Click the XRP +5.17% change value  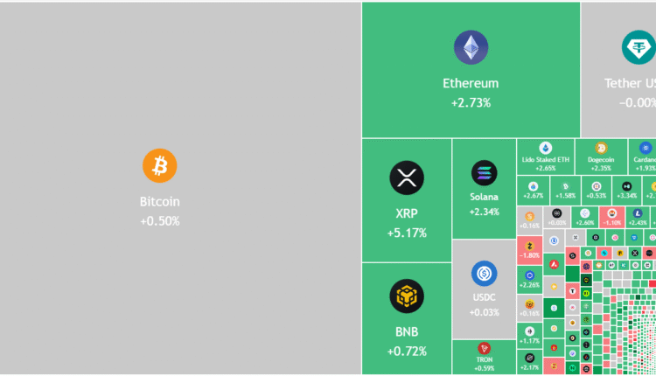pyautogui.click(x=407, y=233)
